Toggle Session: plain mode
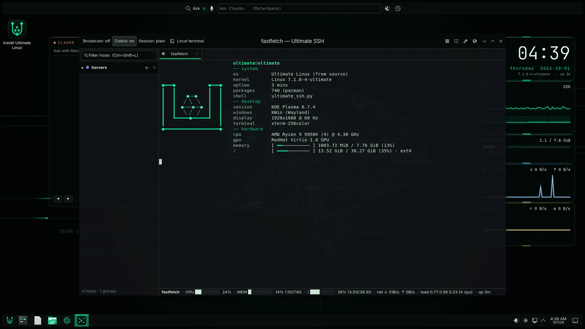This screenshot has height=329, width=585. click(x=152, y=41)
